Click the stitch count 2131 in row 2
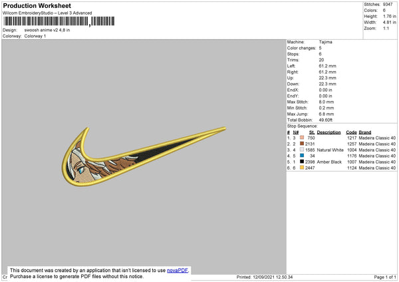 pos(310,144)
